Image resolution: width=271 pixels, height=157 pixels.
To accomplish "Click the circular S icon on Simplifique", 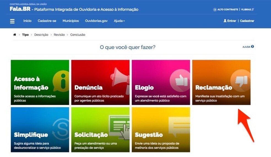I will point(61,129).
